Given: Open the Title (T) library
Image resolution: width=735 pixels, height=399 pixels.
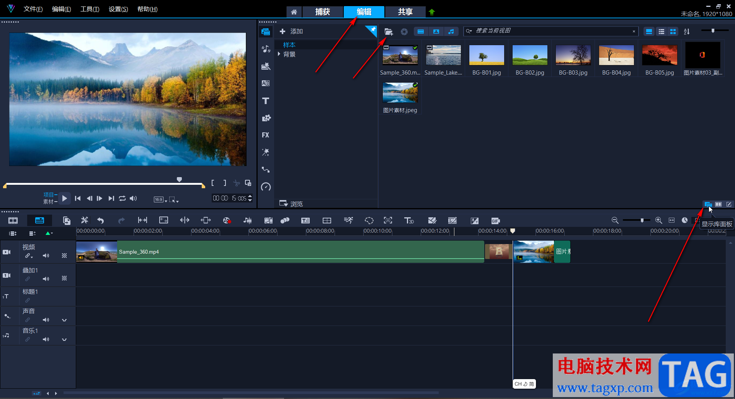Looking at the screenshot, I should pyautogui.click(x=266, y=101).
